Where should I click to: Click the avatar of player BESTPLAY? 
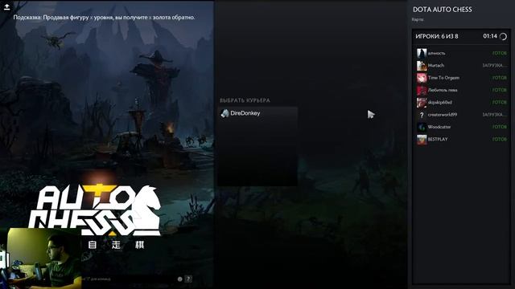coord(422,139)
